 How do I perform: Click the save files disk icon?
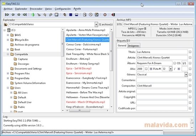coord(57,15)
